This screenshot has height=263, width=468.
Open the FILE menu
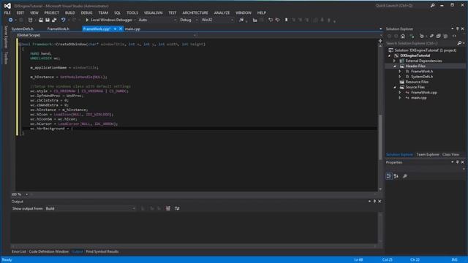click(7, 13)
